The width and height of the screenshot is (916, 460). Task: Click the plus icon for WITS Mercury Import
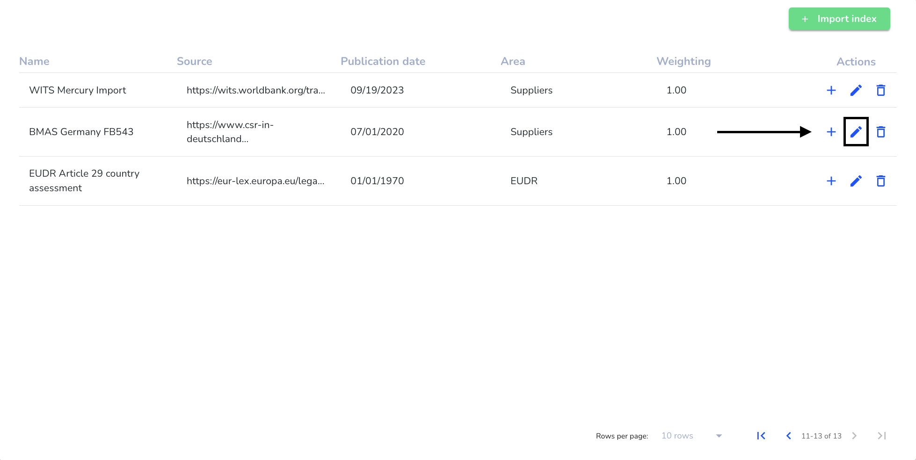(831, 90)
